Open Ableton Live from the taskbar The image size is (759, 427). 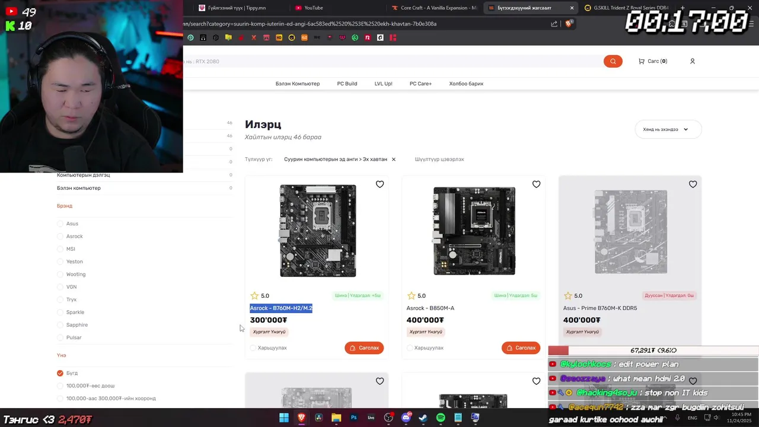[371, 418]
